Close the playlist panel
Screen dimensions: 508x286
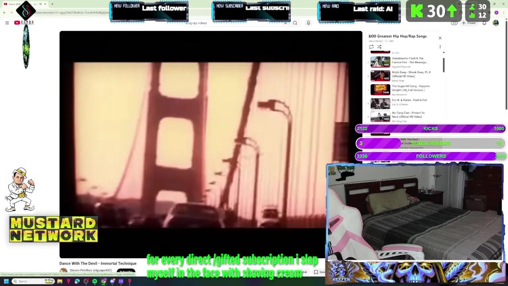tap(440, 38)
